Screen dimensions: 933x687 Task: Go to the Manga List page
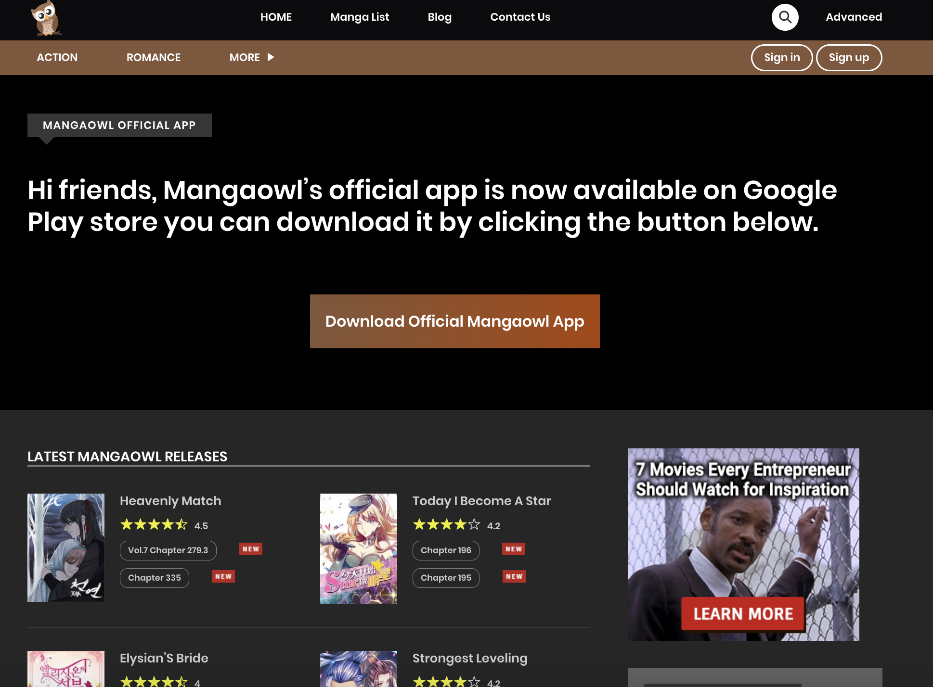click(360, 17)
